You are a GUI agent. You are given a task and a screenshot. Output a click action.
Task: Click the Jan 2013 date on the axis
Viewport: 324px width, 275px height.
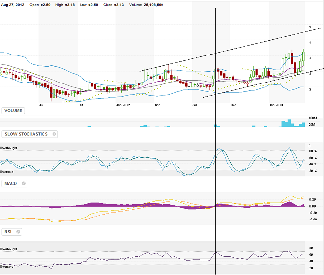(276, 105)
